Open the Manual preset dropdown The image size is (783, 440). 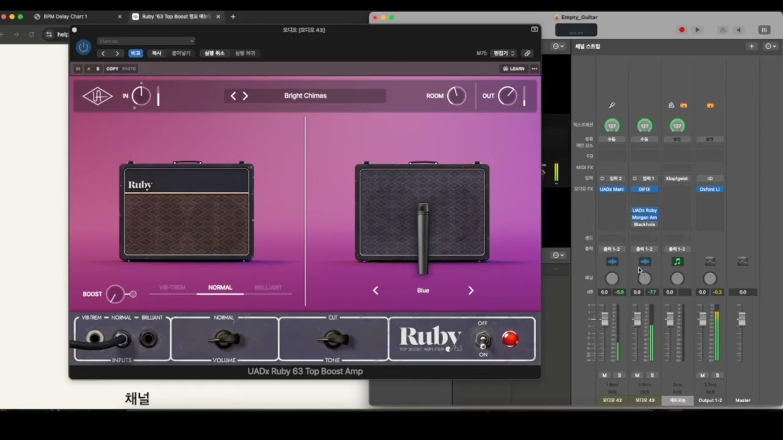click(x=146, y=41)
